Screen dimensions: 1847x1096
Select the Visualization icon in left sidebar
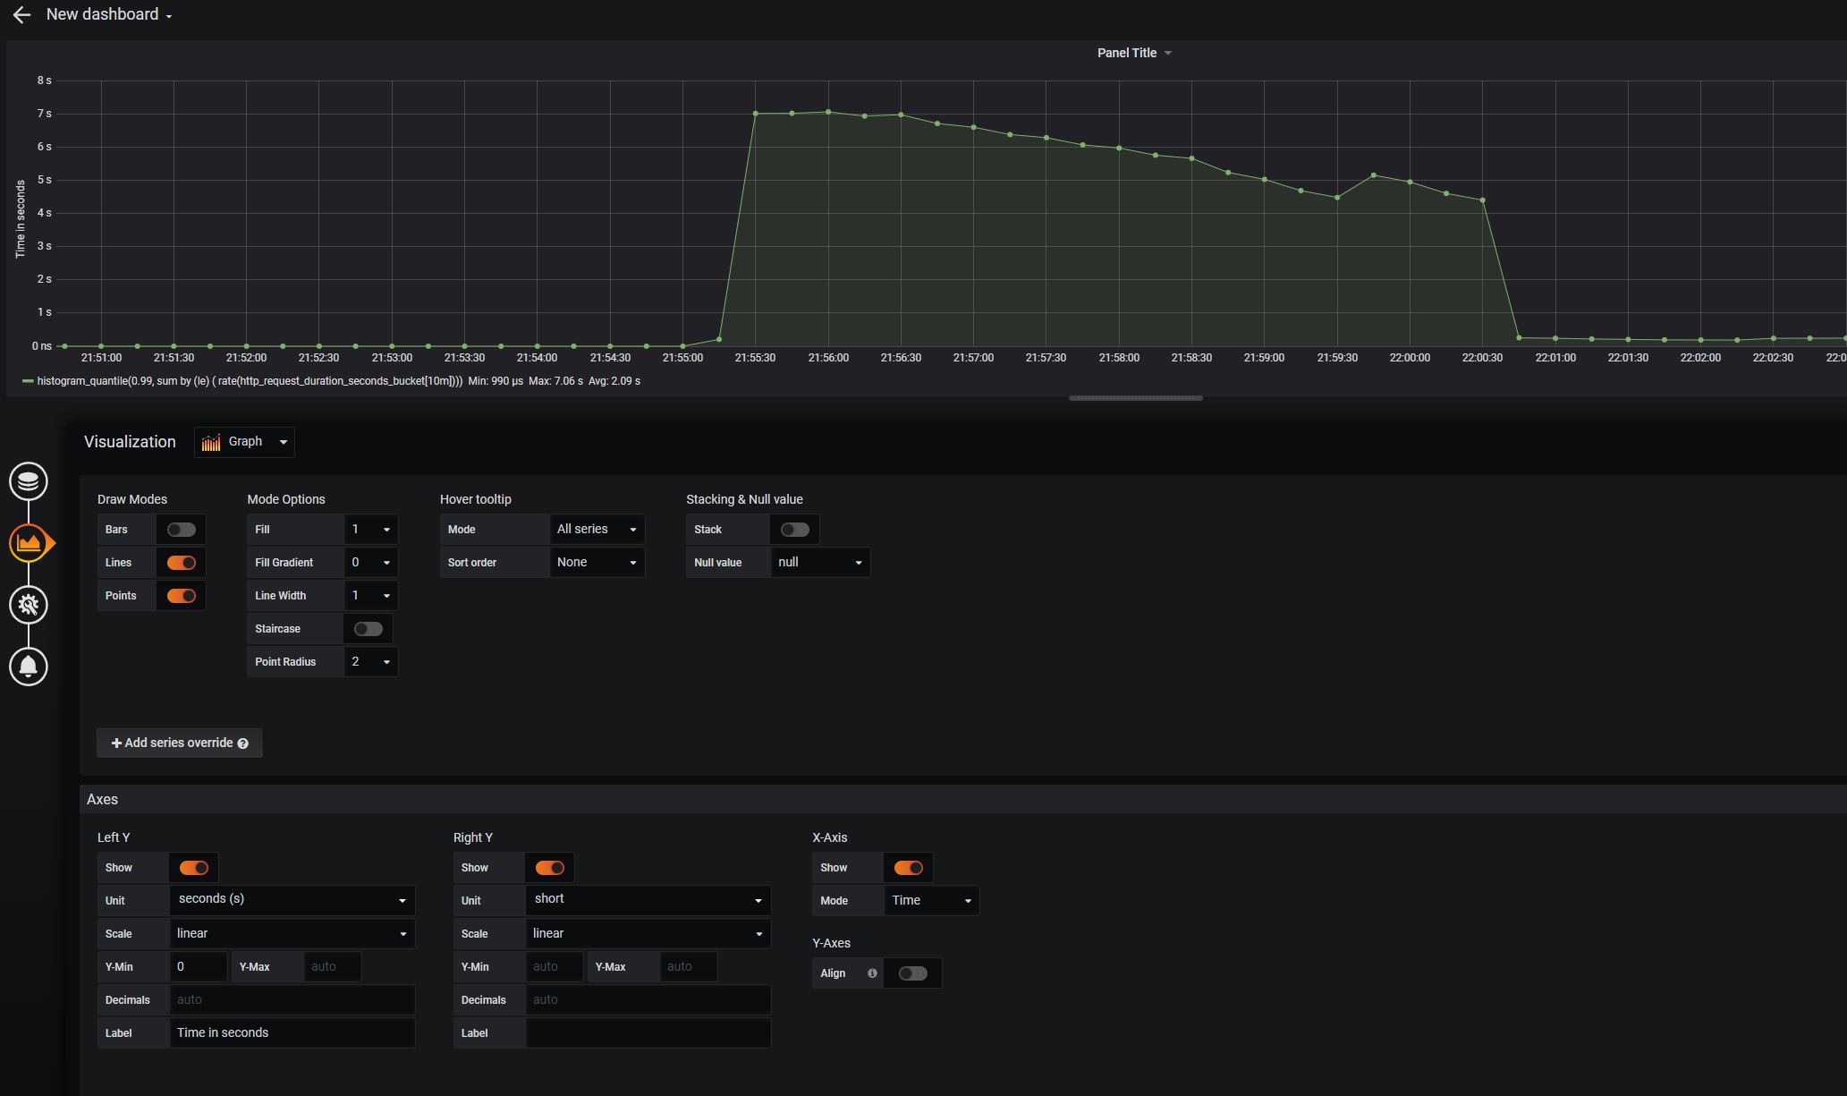[x=28, y=542]
